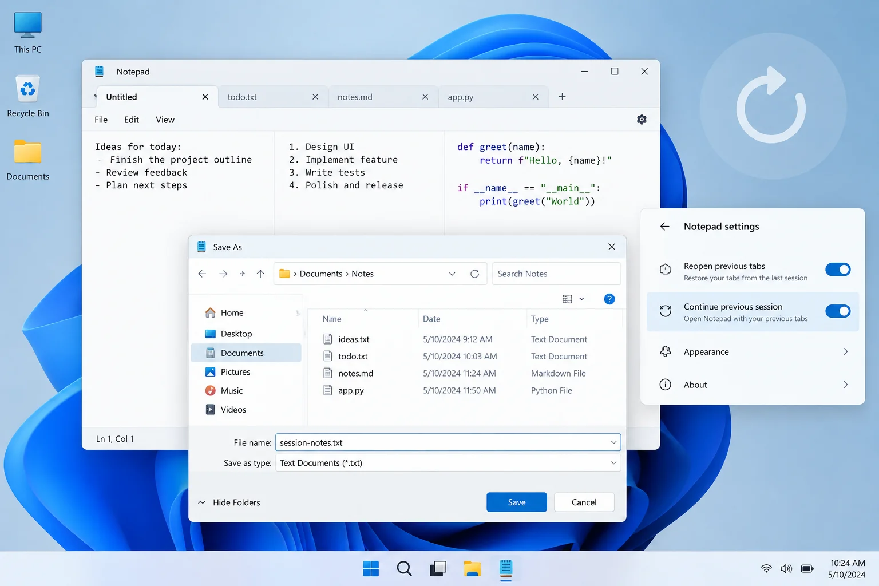
Task: Collapse folders with Hide Folders
Action: coord(229,502)
